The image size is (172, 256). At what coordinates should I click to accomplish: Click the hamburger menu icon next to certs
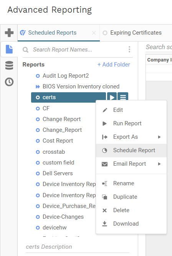pyautogui.click(x=123, y=98)
